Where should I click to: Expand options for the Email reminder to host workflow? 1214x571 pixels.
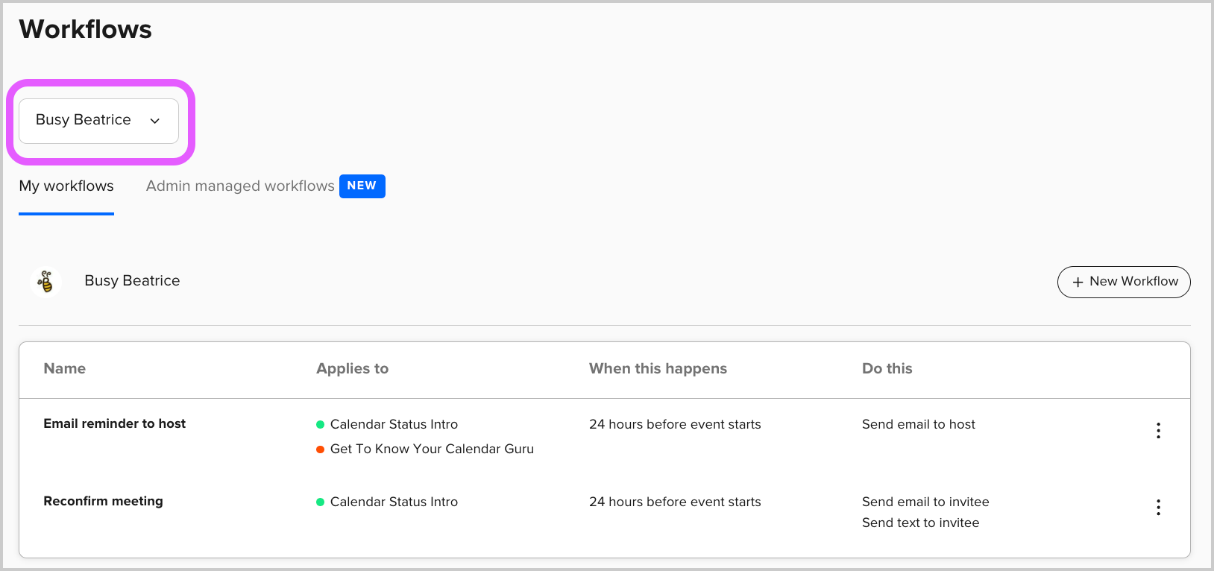tap(1158, 430)
